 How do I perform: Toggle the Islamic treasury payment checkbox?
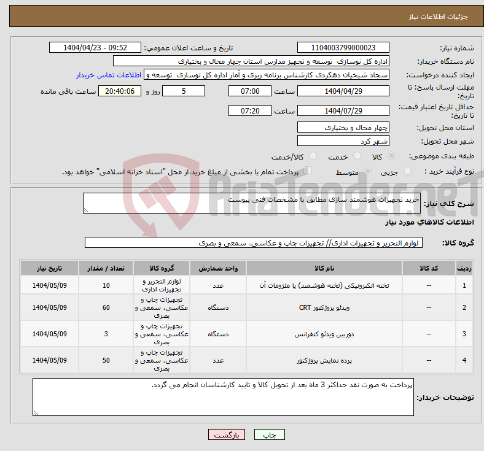(x=308, y=171)
